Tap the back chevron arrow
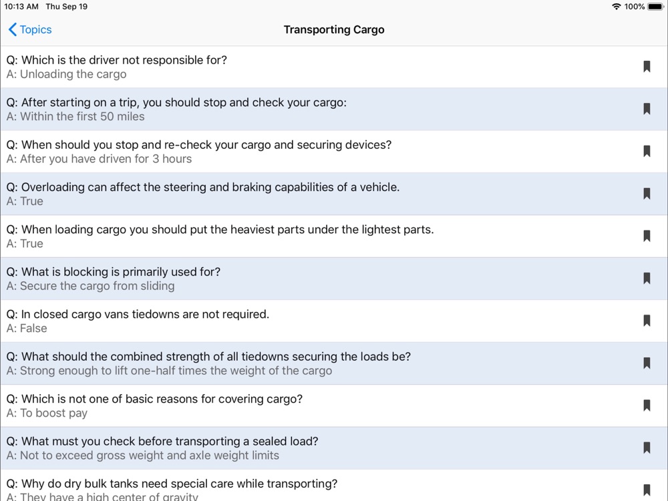668x501 pixels. point(13,29)
